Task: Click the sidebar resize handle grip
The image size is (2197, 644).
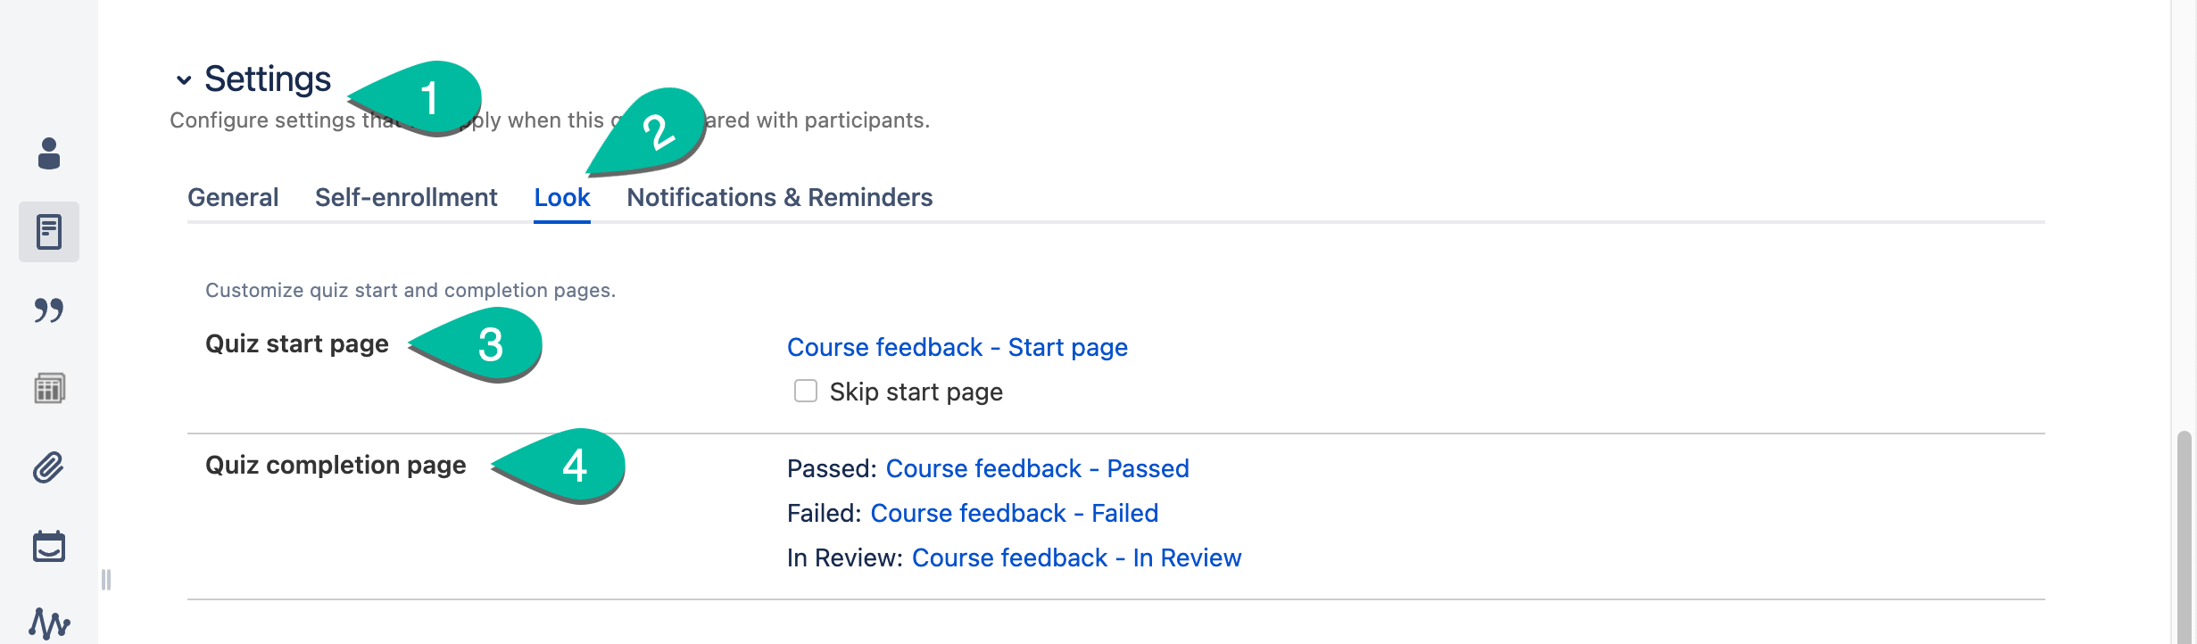Action: point(106,580)
